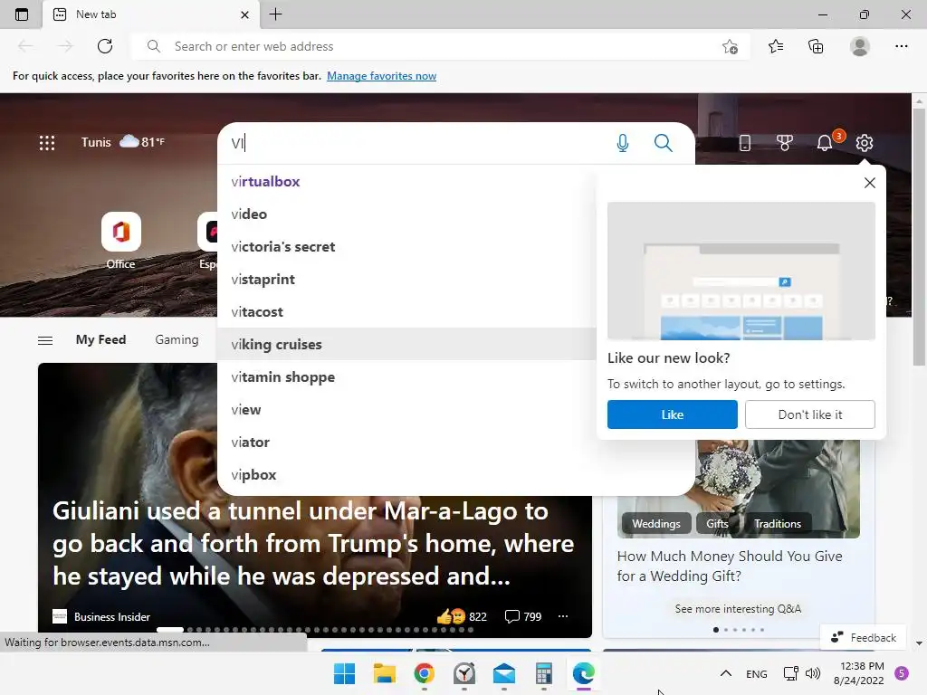Open a new tab with plus button
The height and width of the screenshot is (695, 927).
[275, 14]
